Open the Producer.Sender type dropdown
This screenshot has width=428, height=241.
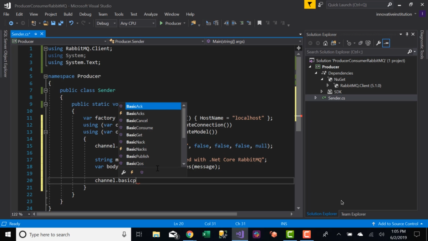click(x=157, y=41)
